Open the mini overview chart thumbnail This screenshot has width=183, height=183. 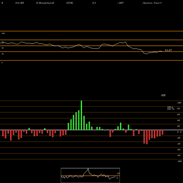90,175
